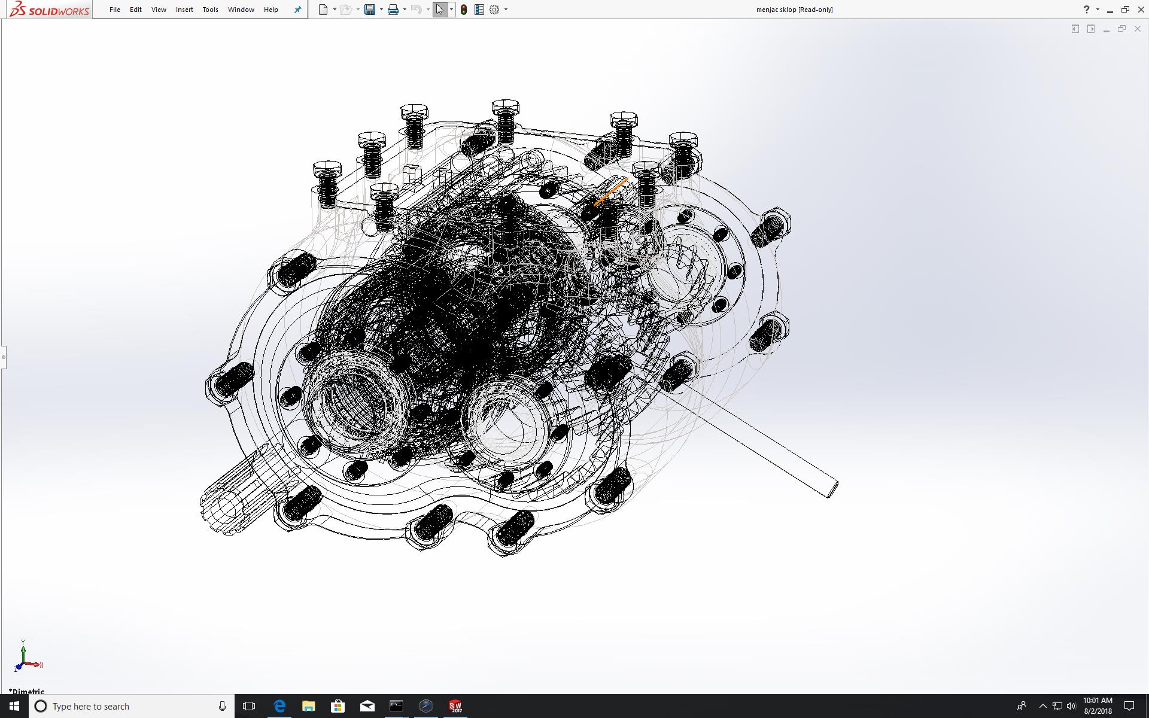Click the Rebuild traffic light icon
Viewport: 1149px width, 718px height.
(x=464, y=10)
